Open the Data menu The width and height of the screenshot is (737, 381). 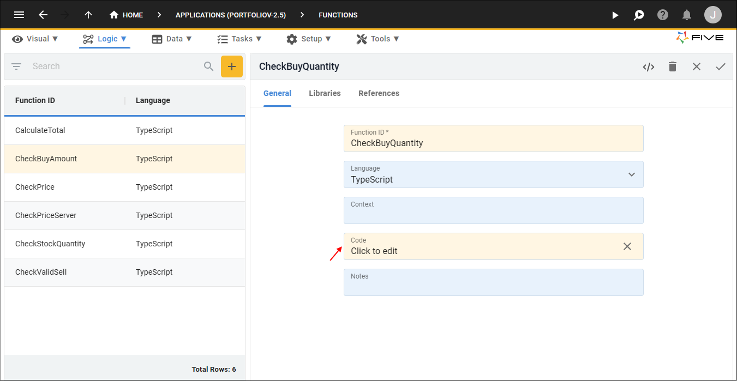172,39
